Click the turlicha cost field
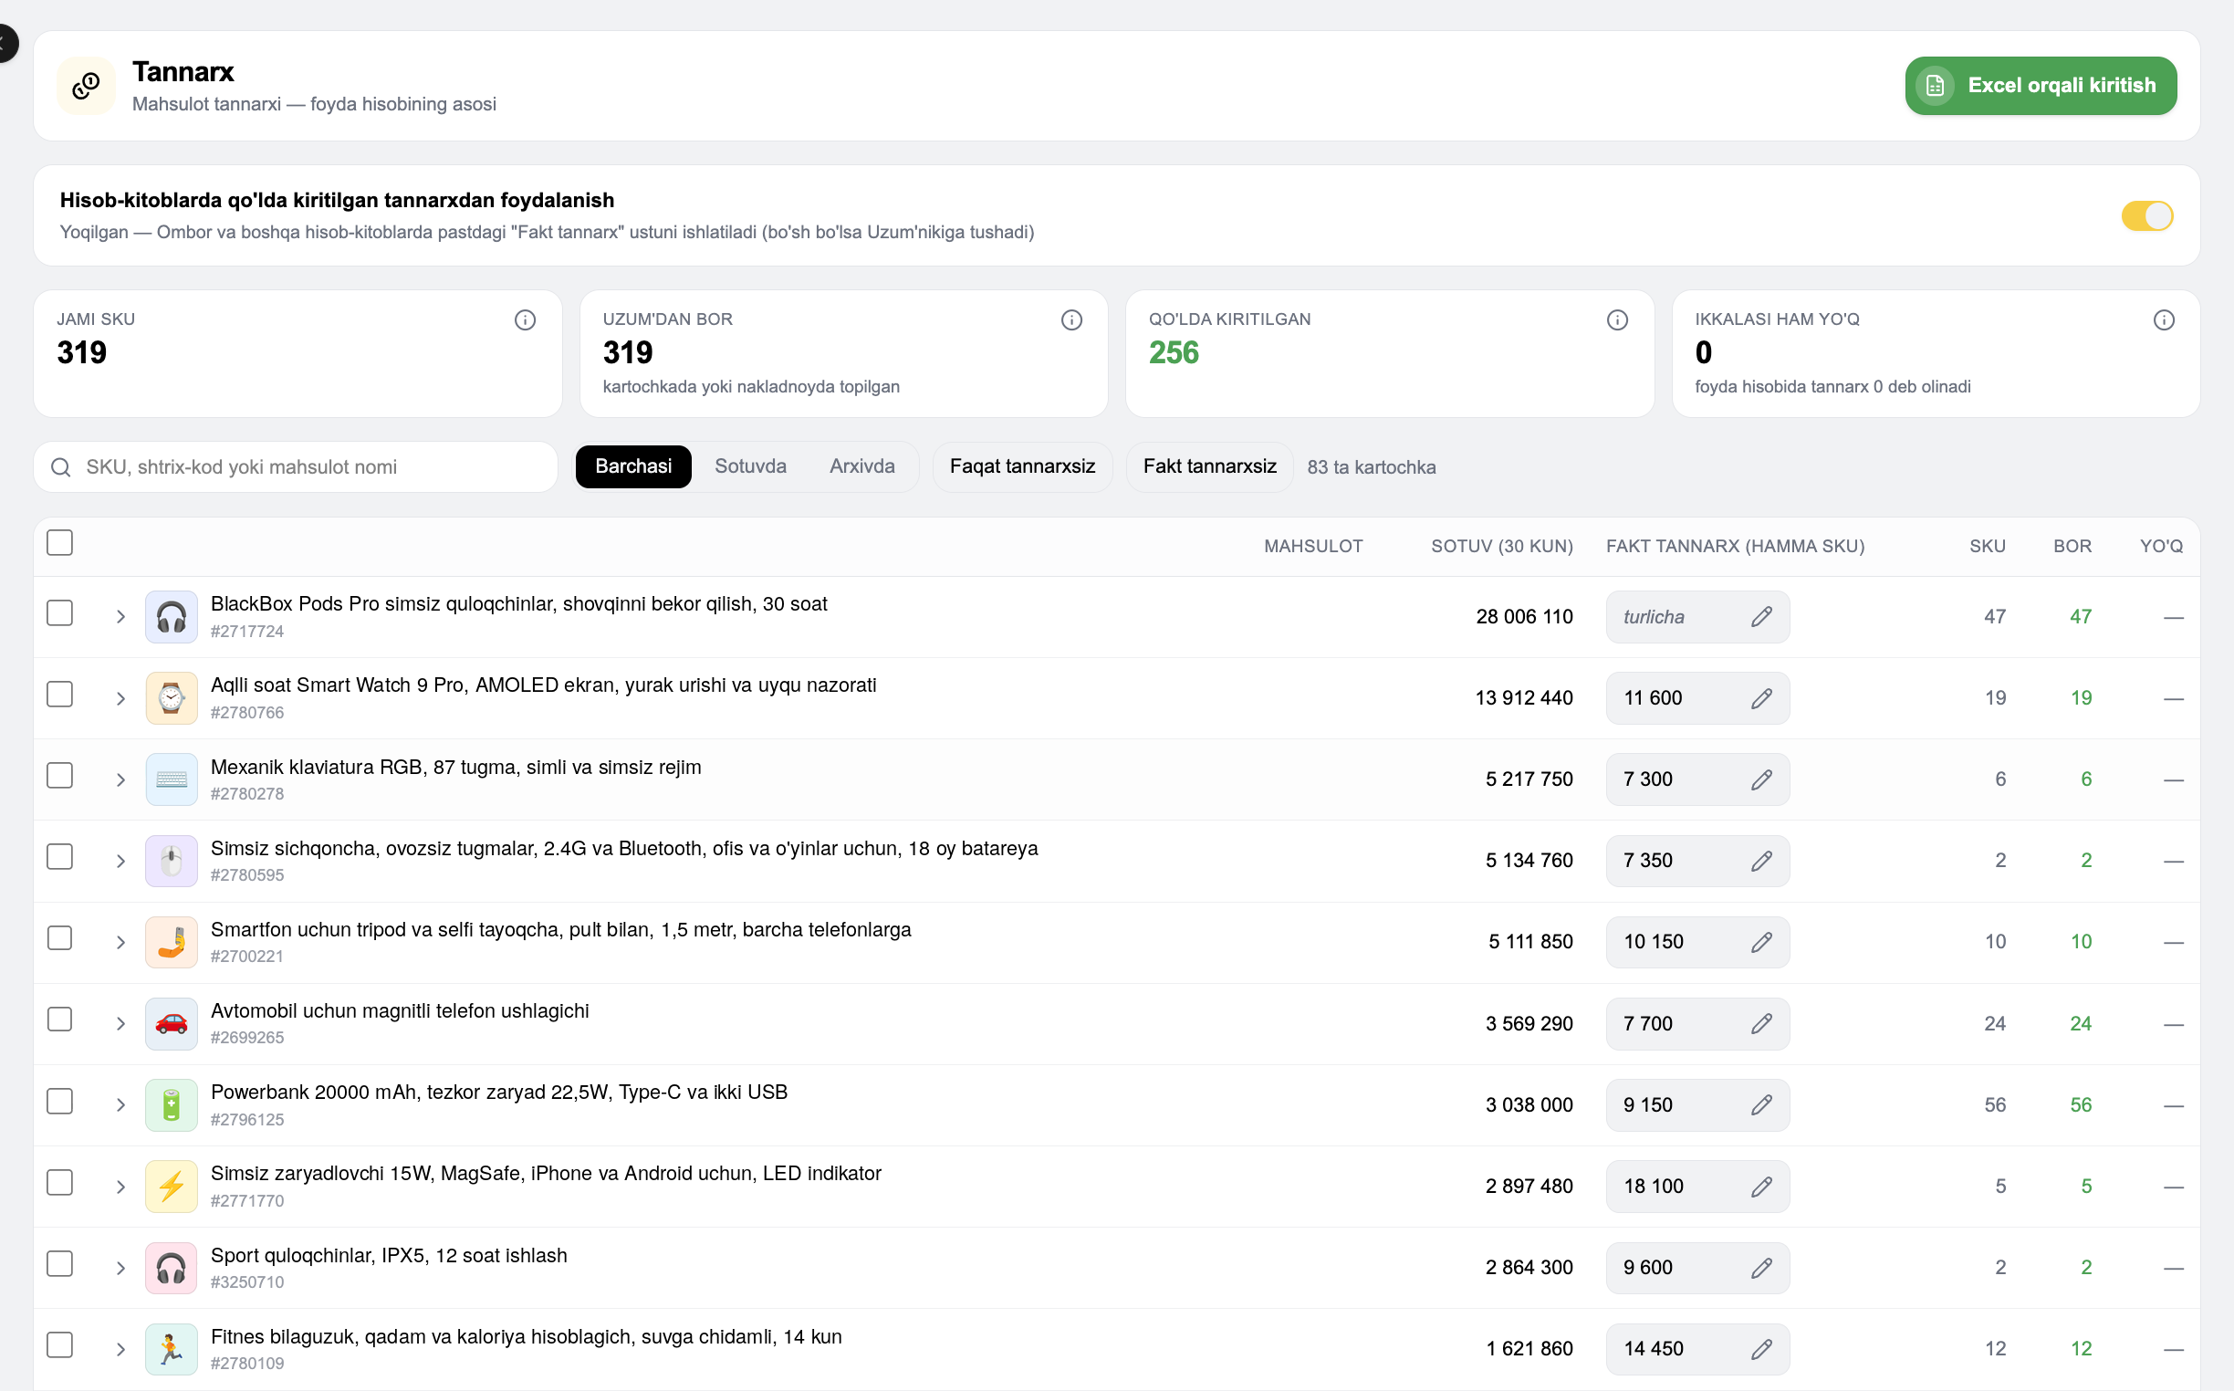The width and height of the screenshot is (2234, 1391). pyautogui.click(x=1696, y=617)
